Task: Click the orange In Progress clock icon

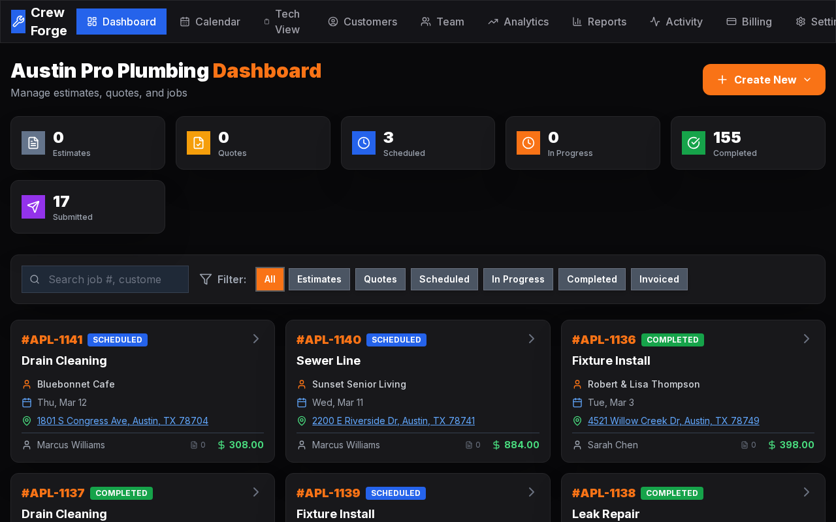Action: pyautogui.click(x=528, y=143)
